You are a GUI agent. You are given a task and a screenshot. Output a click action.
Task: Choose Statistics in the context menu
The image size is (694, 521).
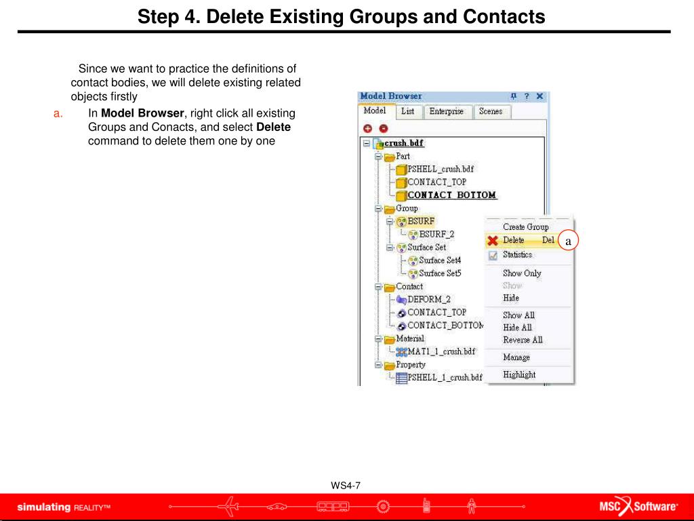coord(517,255)
